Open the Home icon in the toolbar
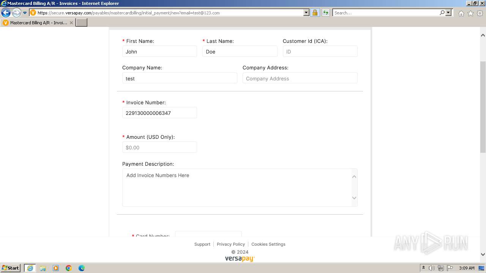This screenshot has width=486, height=273. click(461, 13)
